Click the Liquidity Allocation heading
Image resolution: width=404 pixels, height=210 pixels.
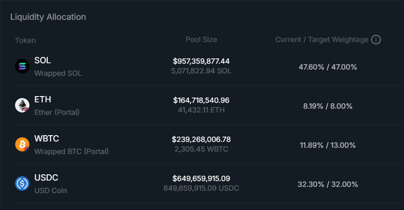click(x=48, y=17)
